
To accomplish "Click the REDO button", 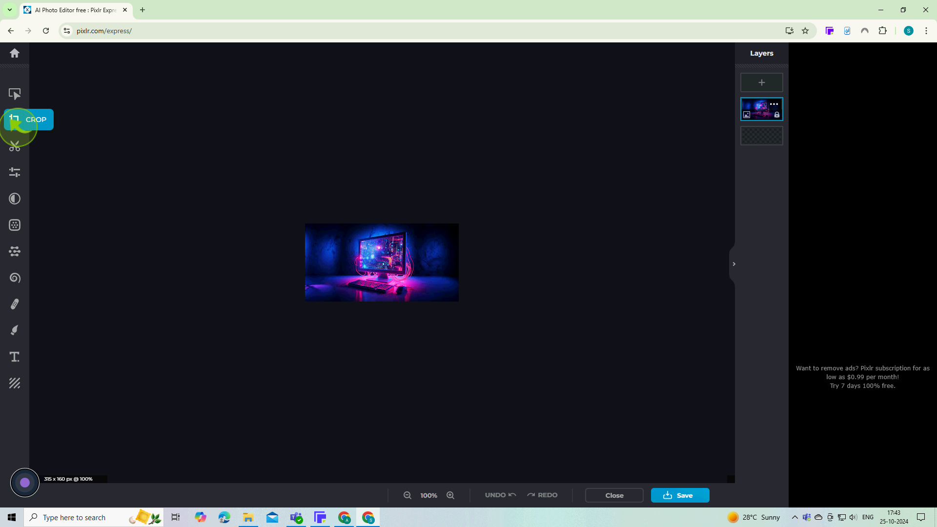I will click(542, 495).
